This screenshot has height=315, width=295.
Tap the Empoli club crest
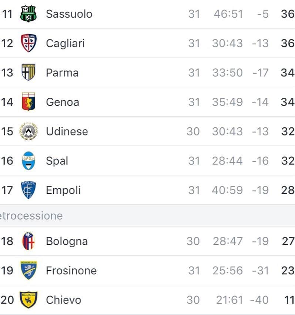point(28,190)
